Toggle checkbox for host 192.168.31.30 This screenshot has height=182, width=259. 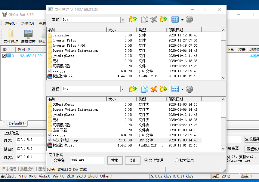pos(4,56)
